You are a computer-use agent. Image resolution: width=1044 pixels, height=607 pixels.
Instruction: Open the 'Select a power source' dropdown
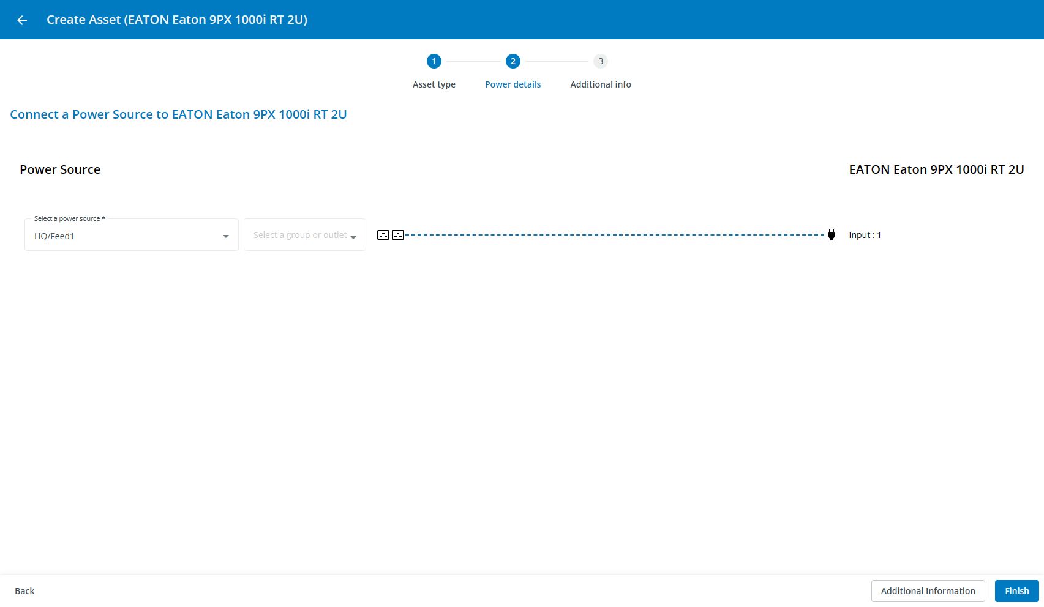(131, 236)
